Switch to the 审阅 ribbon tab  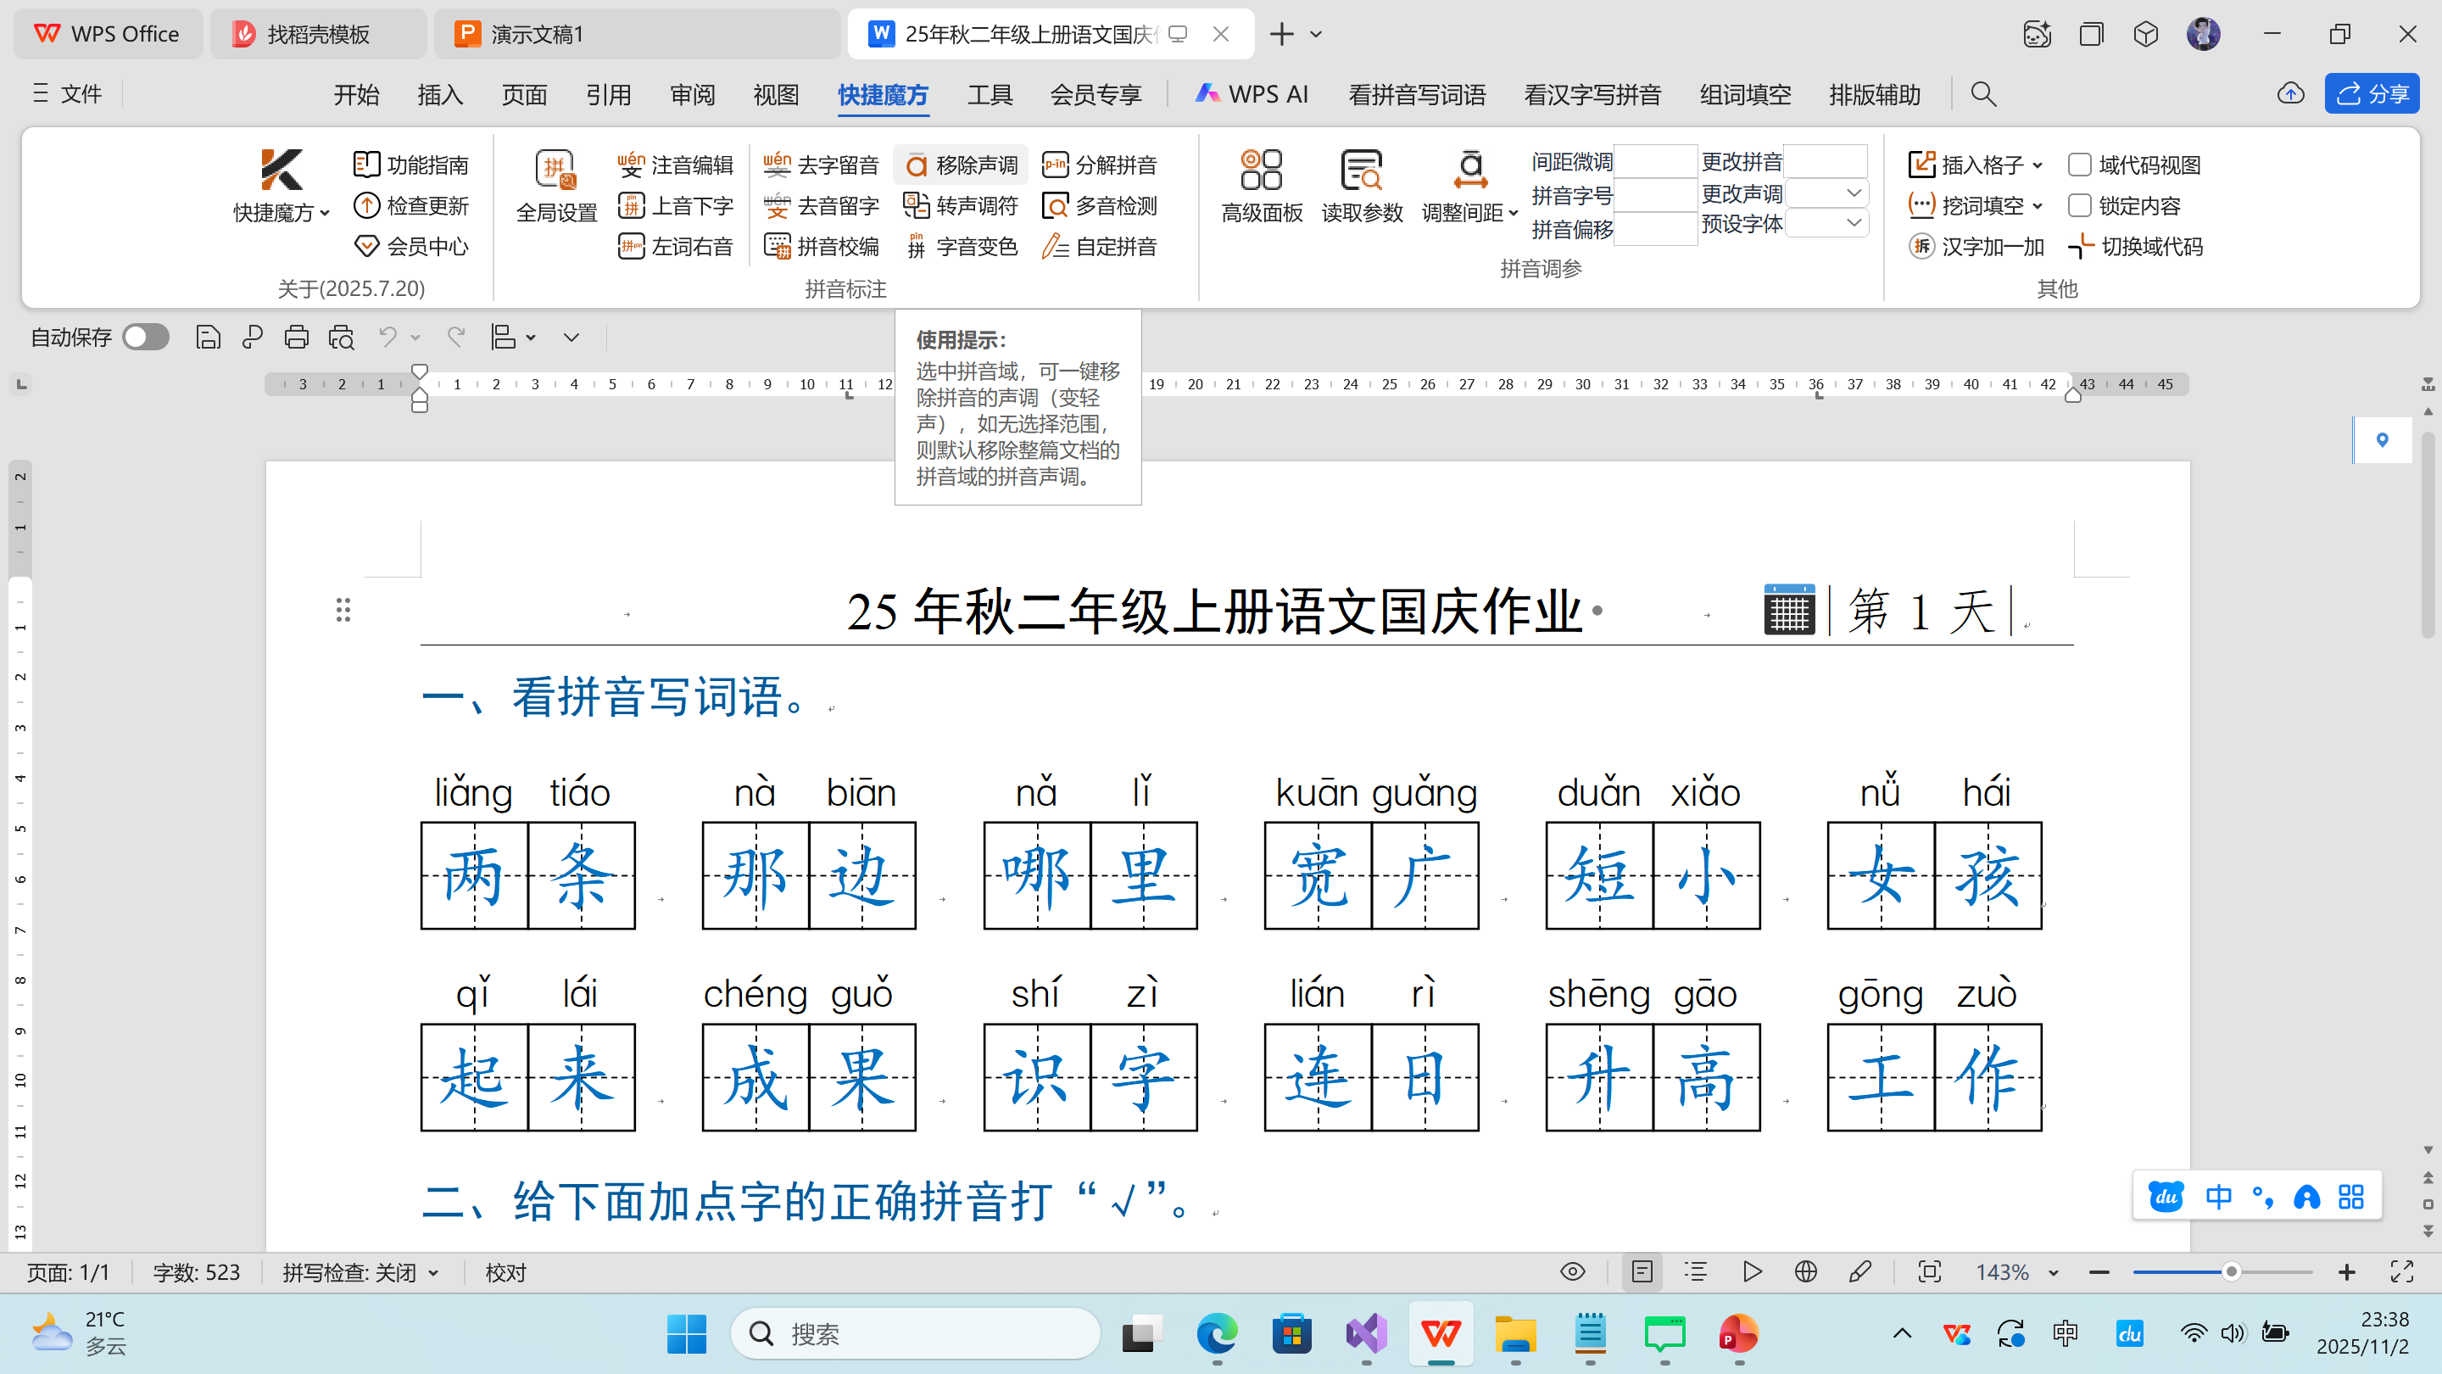[x=691, y=94]
